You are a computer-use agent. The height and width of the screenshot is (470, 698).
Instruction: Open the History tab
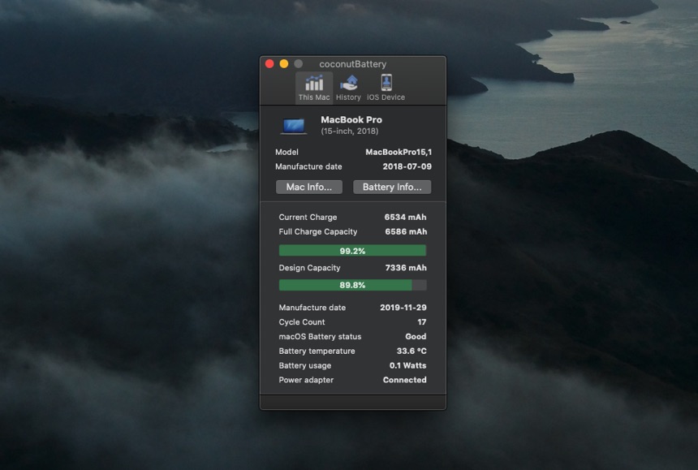(x=348, y=88)
